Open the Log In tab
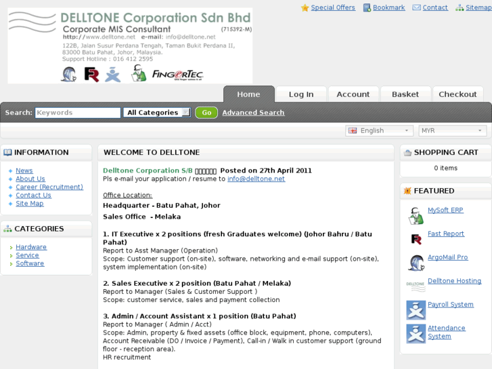Screen dimensions: 492x369 click(x=301, y=94)
